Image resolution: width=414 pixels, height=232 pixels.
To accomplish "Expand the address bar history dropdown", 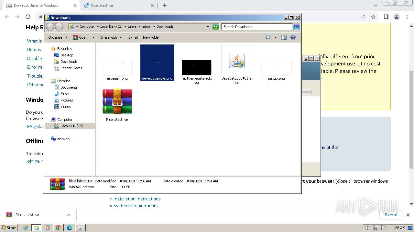I will click(x=208, y=27).
